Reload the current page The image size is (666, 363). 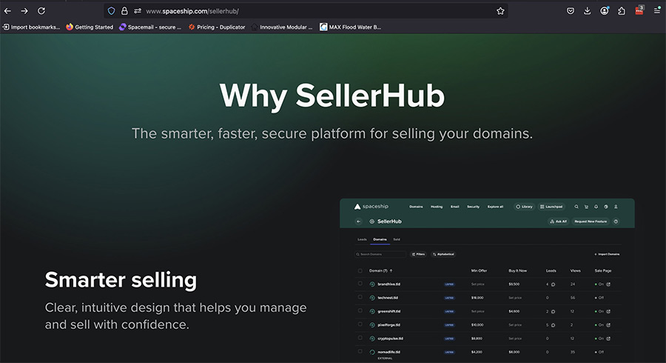pyautogui.click(x=41, y=11)
